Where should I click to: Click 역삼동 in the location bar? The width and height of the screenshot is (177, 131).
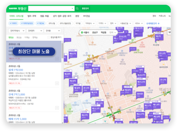click(104, 33)
